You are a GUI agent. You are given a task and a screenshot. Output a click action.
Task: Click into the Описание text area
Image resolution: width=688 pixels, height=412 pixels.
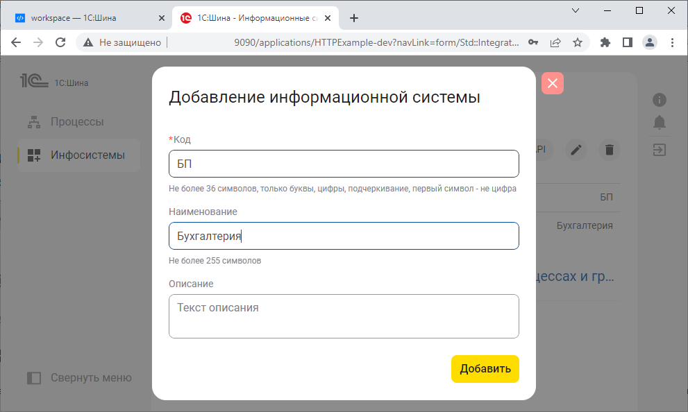[x=344, y=316]
